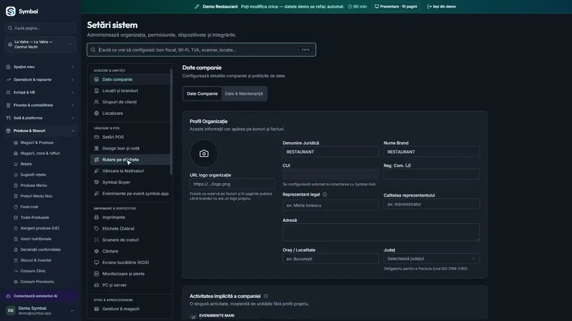Expand the Operațiuni & rapoarte chevron
The image size is (572, 321).
72,80
